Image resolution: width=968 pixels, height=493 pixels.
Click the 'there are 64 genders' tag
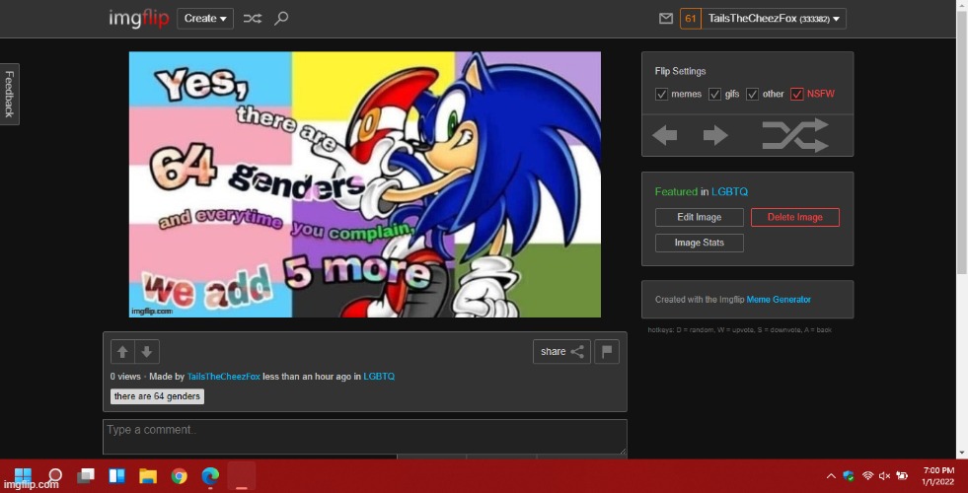[158, 396]
